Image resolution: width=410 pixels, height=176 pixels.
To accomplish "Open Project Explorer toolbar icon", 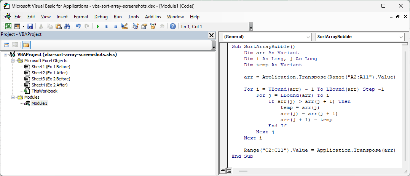I will (136, 26).
